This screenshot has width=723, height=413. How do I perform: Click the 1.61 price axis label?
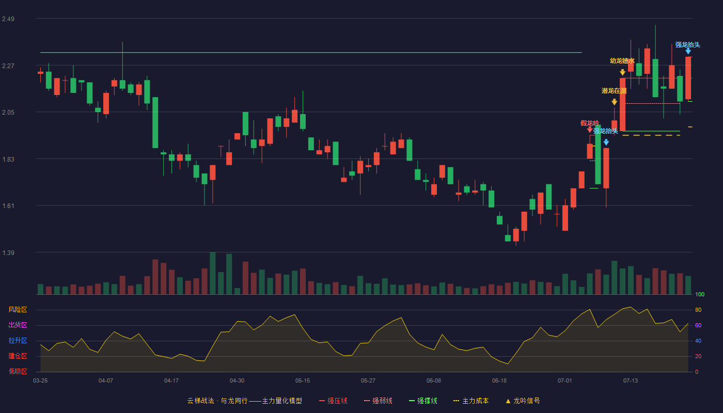tap(8, 206)
